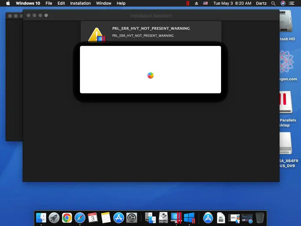Open Migration Assistant in the Dock
Screen dimensions: 301x226
[150, 218]
